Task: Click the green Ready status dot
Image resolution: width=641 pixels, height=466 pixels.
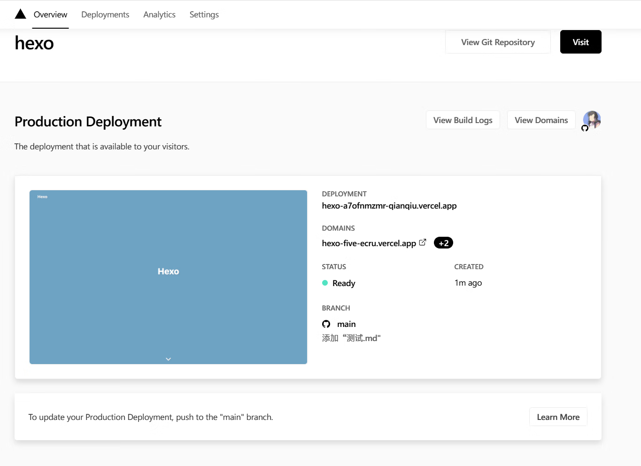Action: coord(325,283)
